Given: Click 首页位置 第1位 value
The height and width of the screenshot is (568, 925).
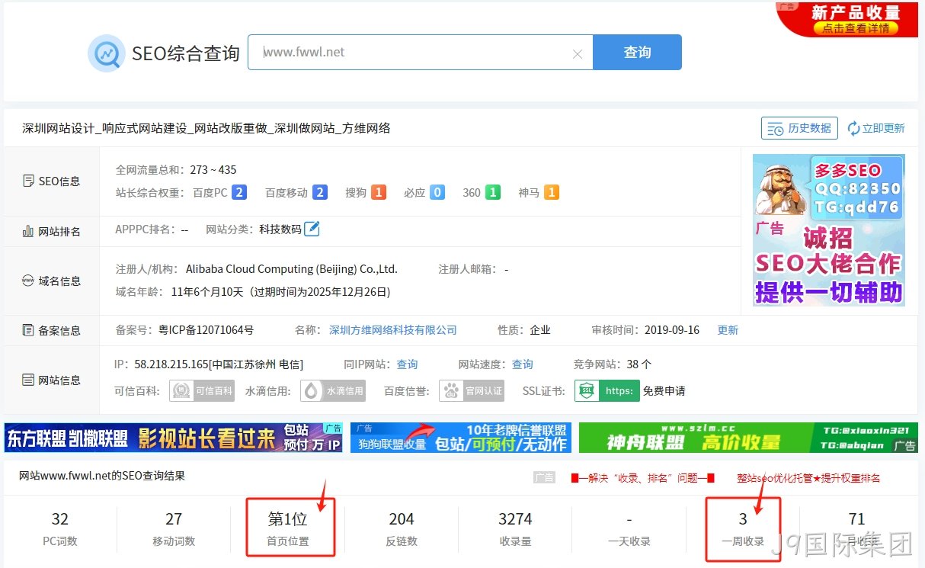Looking at the screenshot, I should (x=288, y=519).
